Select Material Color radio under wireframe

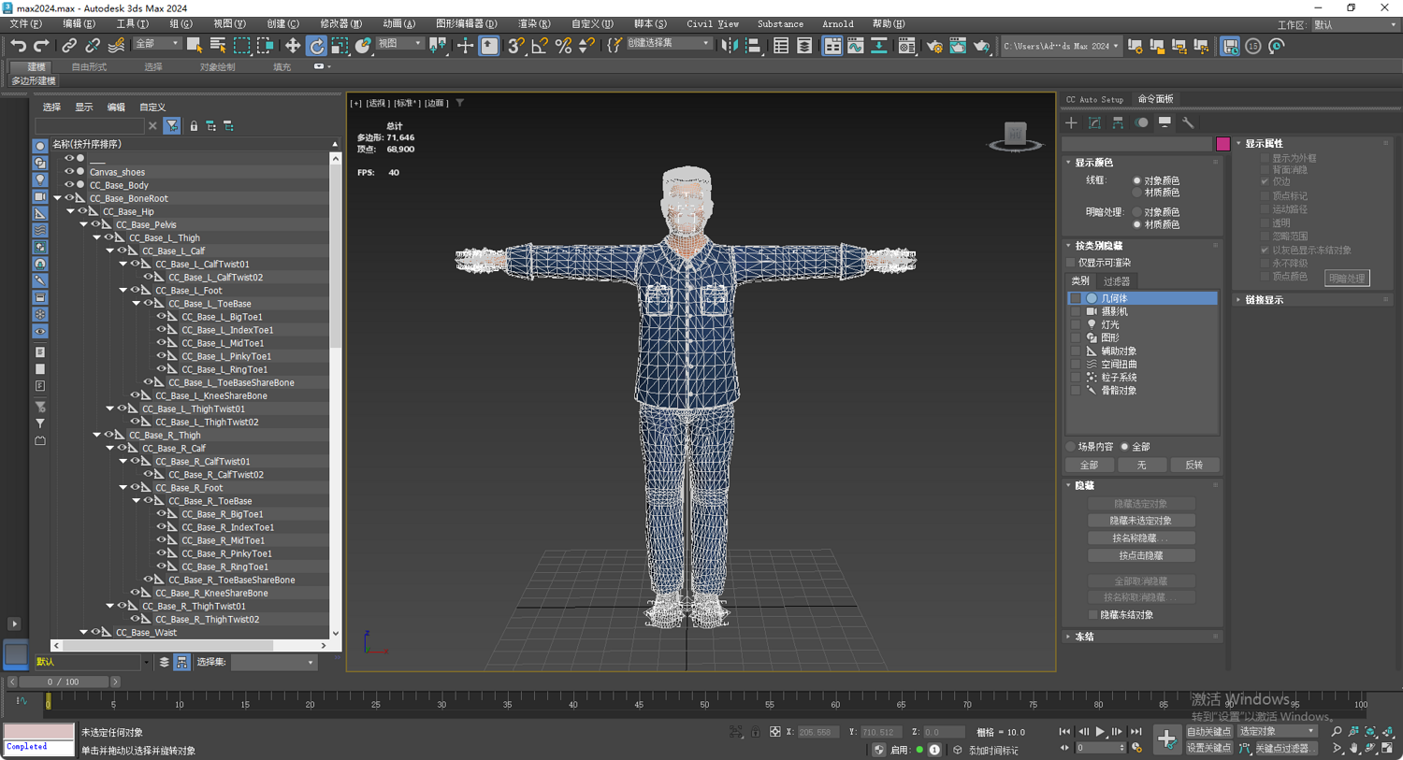[x=1137, y=193]
